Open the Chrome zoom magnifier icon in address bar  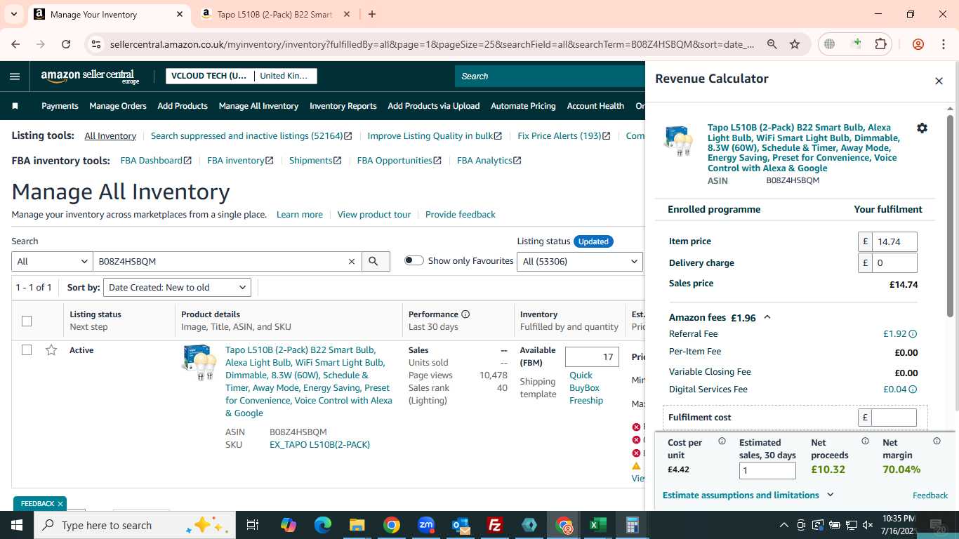pos(772,44)
